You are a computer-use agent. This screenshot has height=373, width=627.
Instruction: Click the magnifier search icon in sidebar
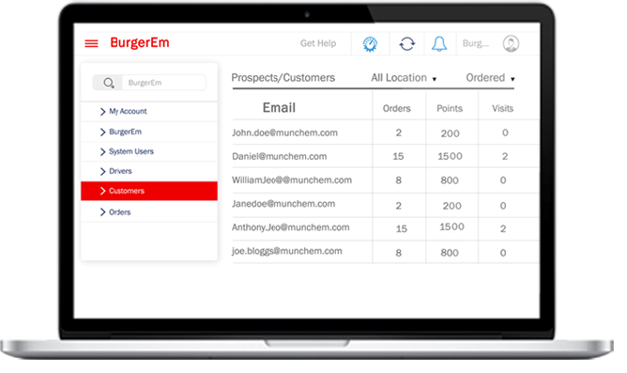click(x=109, y=83)
